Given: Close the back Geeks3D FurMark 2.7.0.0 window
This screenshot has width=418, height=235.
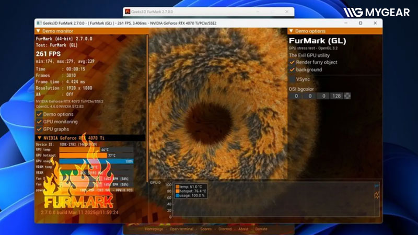Looking at the screenshot, I should [x=287, y=11].
